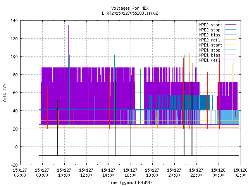Click the yellow NPD1 start legend line

pyautogui.click(x=231, y=45)
